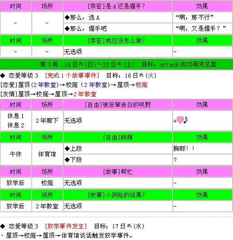Click the diamond bullet before 上段
233x240 pixels.
(67, 148)
